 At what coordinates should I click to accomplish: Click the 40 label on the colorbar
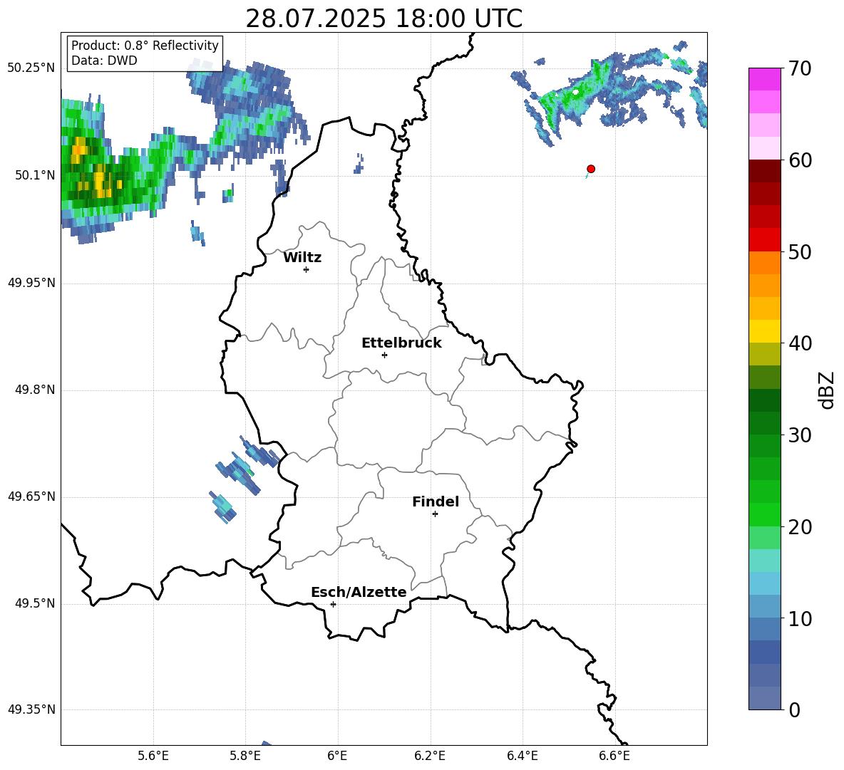799,343
